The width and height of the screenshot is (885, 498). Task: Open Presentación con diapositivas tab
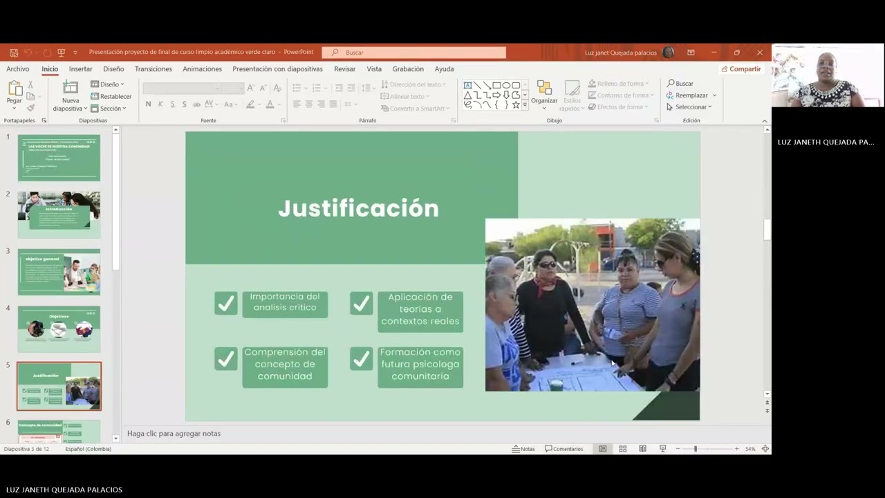tap(278, 69)
